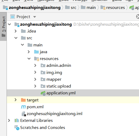Screen dimensions: 139x136
Task: Expand the target folder arrow
Action: [15, 100]
